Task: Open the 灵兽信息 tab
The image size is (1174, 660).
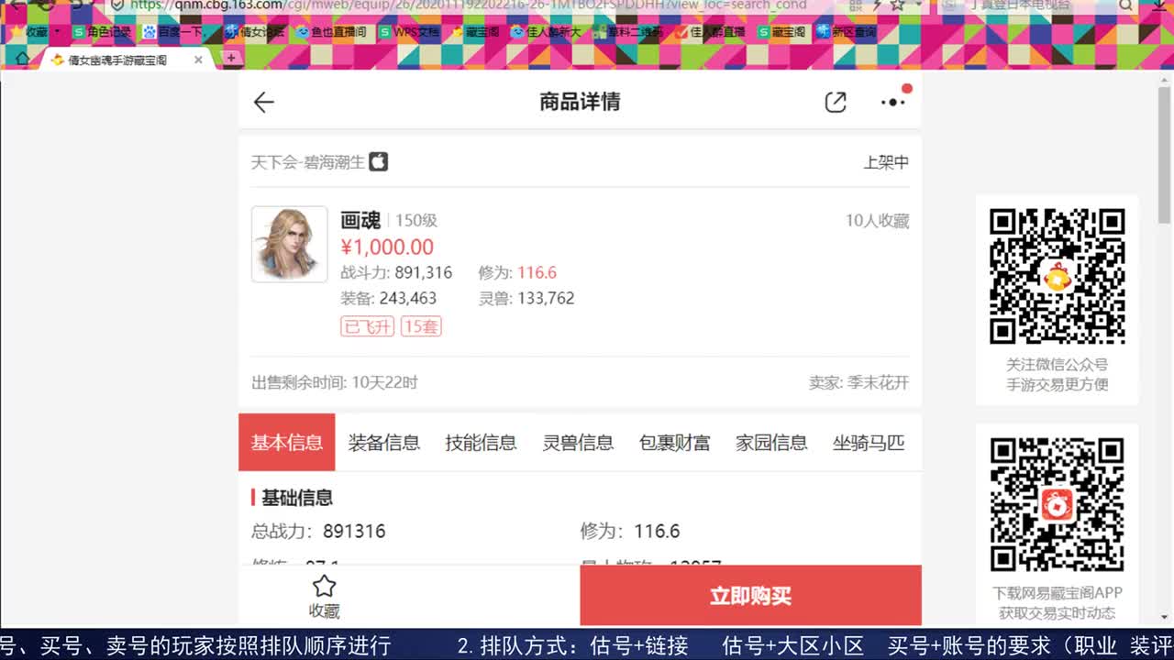Action: coord(578,443)
